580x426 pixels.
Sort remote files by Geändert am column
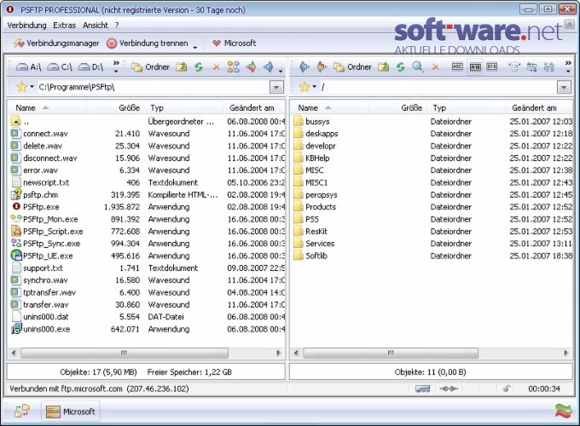(x=538, y=108)
